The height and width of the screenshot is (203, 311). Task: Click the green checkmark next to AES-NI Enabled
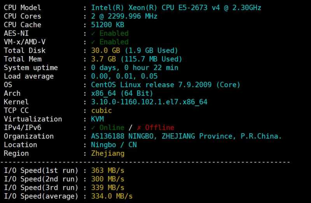click(93, 33)
